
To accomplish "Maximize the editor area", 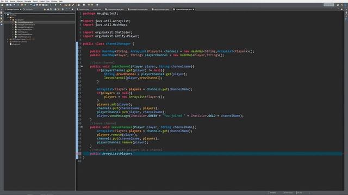I will 342,9.
